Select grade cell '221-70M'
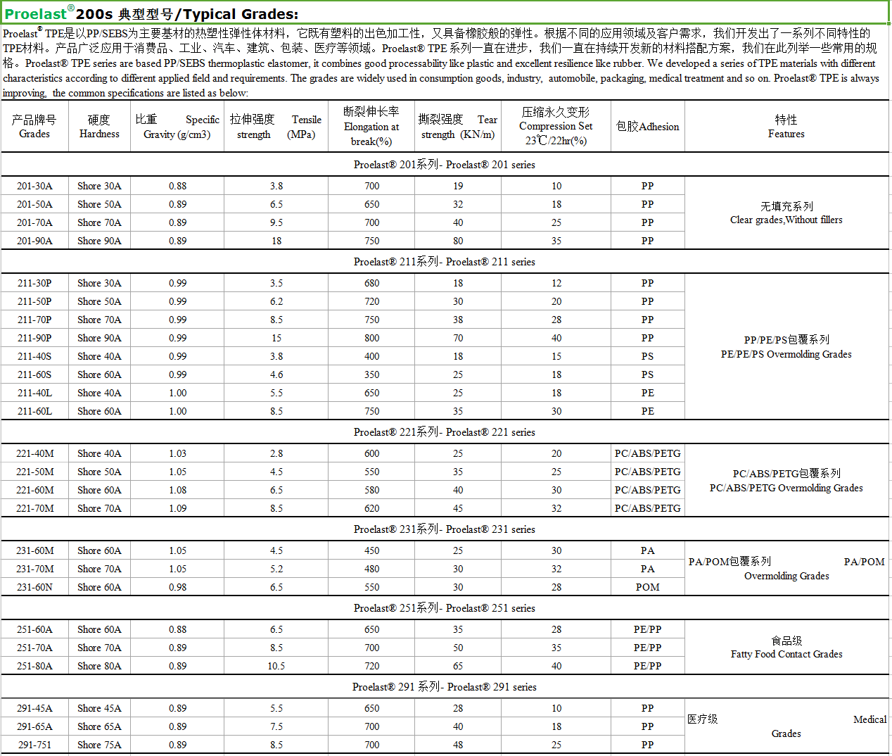Screen dimensions: 892x756 click(34, 508)
